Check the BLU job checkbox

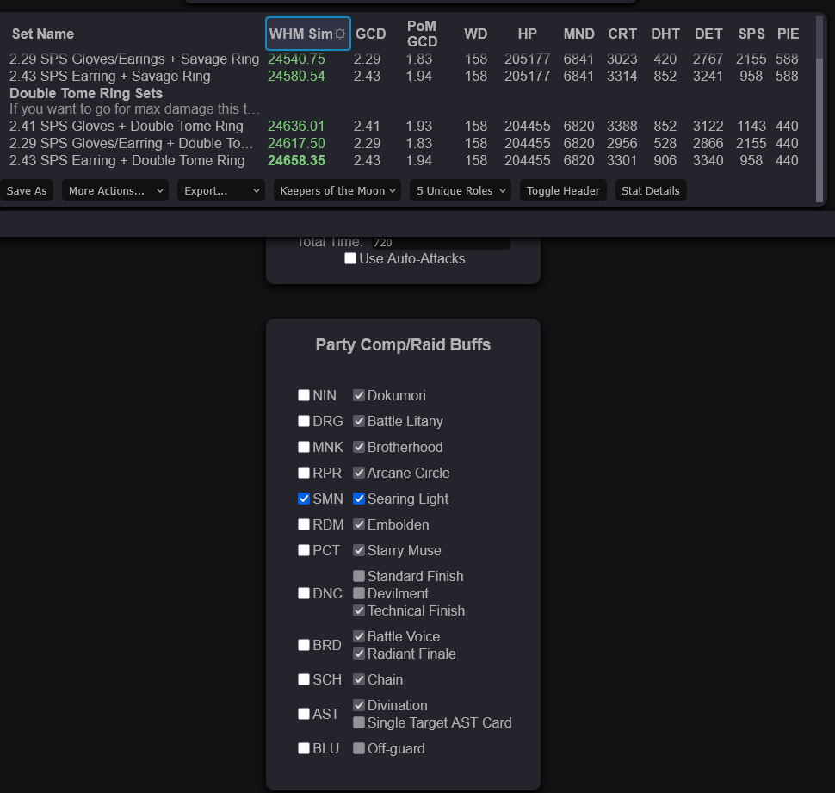[x=304, y=748]
